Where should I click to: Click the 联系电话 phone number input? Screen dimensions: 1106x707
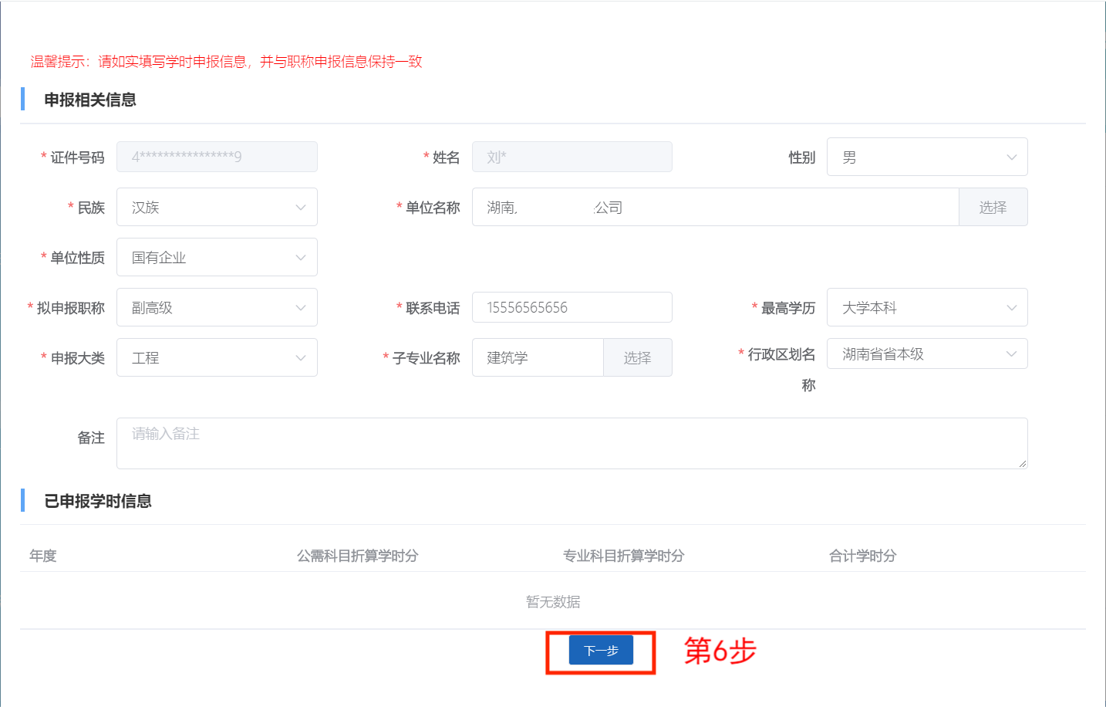tap(572, 308)
